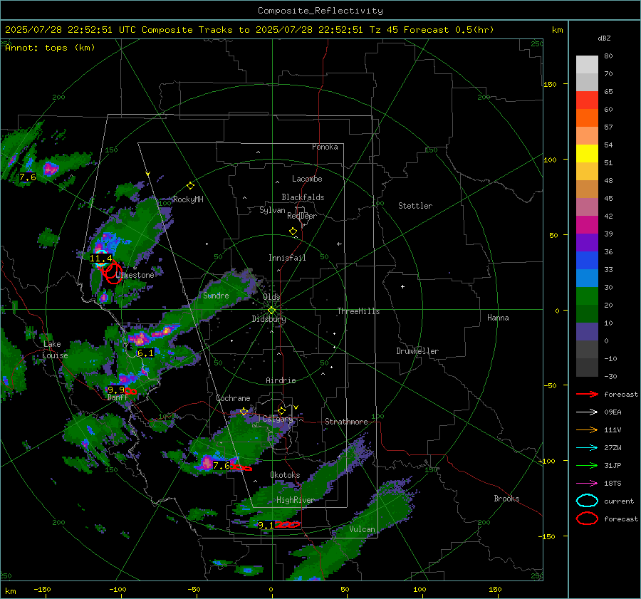The width and height of the screenshot is (641, 599).
Task: Click the red 60-65 dBZ color swatch
Action: pyautogui.click(x=587, y=100)
